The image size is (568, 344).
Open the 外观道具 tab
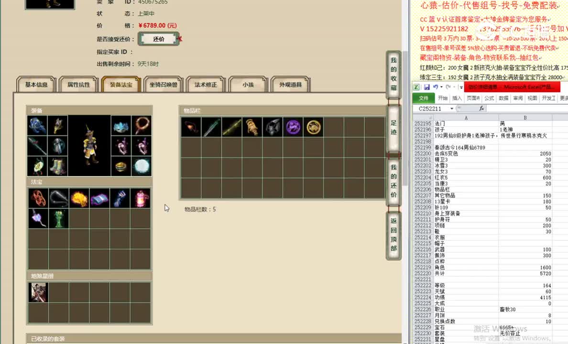tap(291, 85)
